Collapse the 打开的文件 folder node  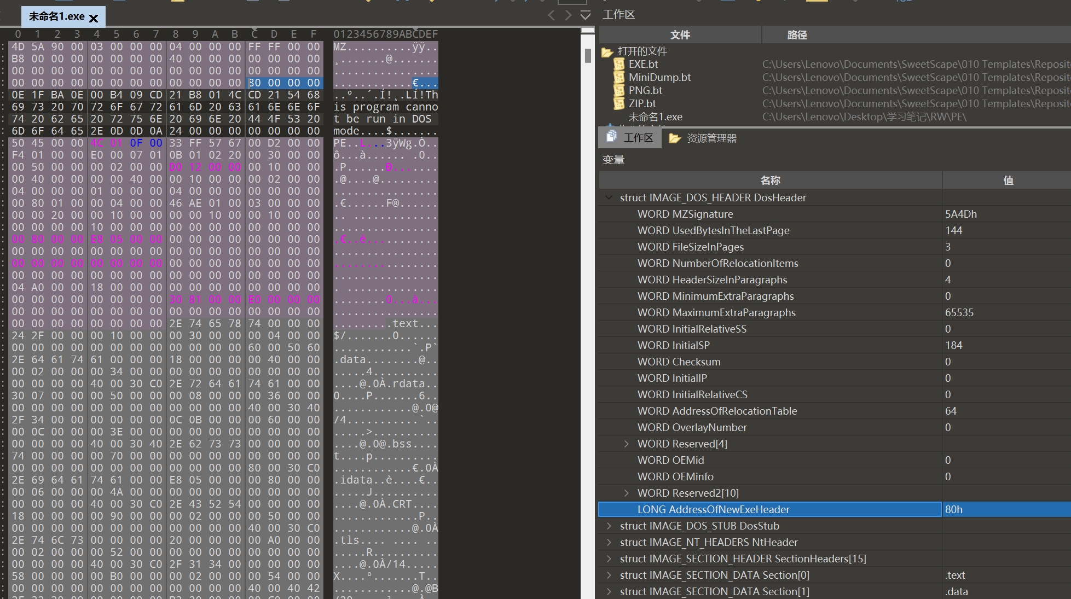point(607,52)
